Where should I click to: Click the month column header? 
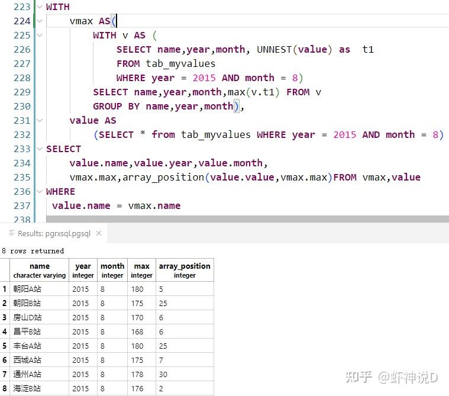(112, 270)
